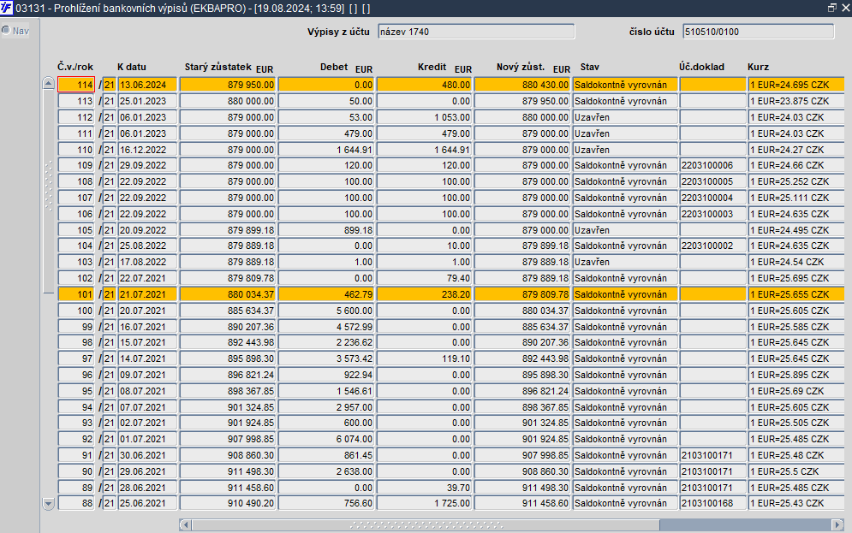Click the Uzavřen status in row 103
This screenshot has width=852, height=533.
pos(625,262)
